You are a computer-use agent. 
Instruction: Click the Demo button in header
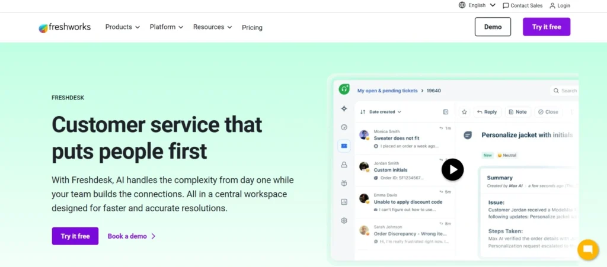click(x=493, y=27)
